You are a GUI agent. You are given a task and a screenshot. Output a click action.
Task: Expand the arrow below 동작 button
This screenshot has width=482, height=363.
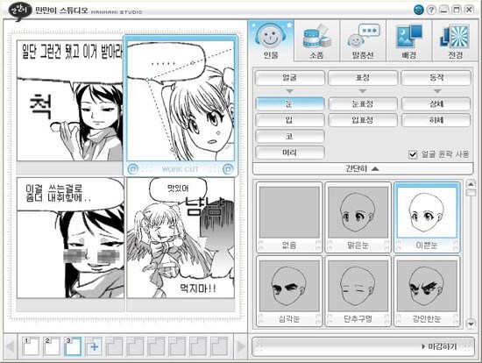[x=437, y=91]
